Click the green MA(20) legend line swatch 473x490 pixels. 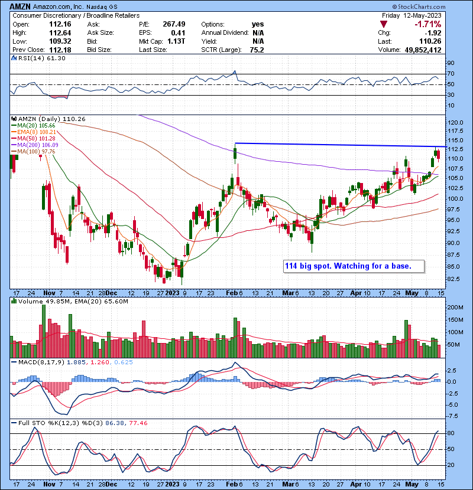coord(14,126)
